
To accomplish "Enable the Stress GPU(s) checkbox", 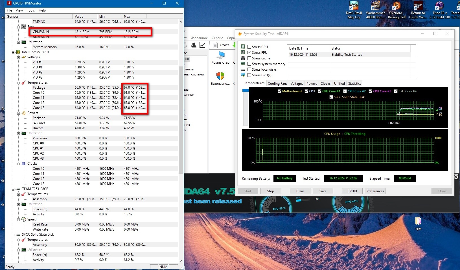I will pyautogui.click(x=249, y=75).
